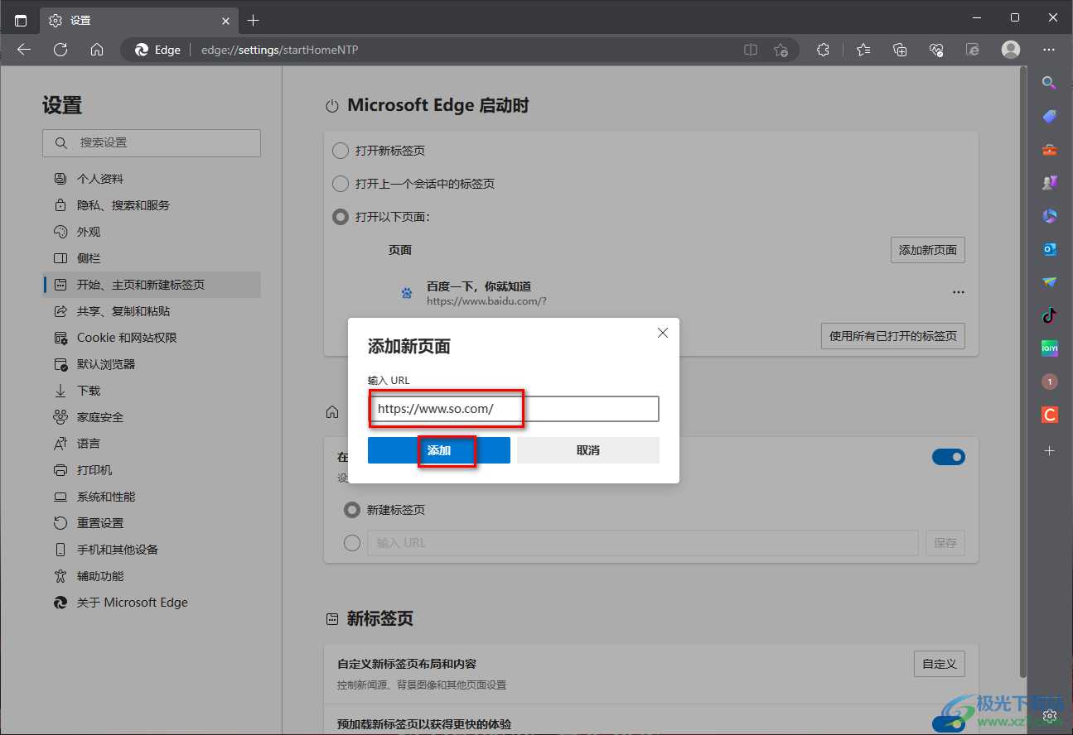This screenshot has width=1073, height=735.
Task: Open 关于 Microsoft Edge section
Action: [152, 603]
